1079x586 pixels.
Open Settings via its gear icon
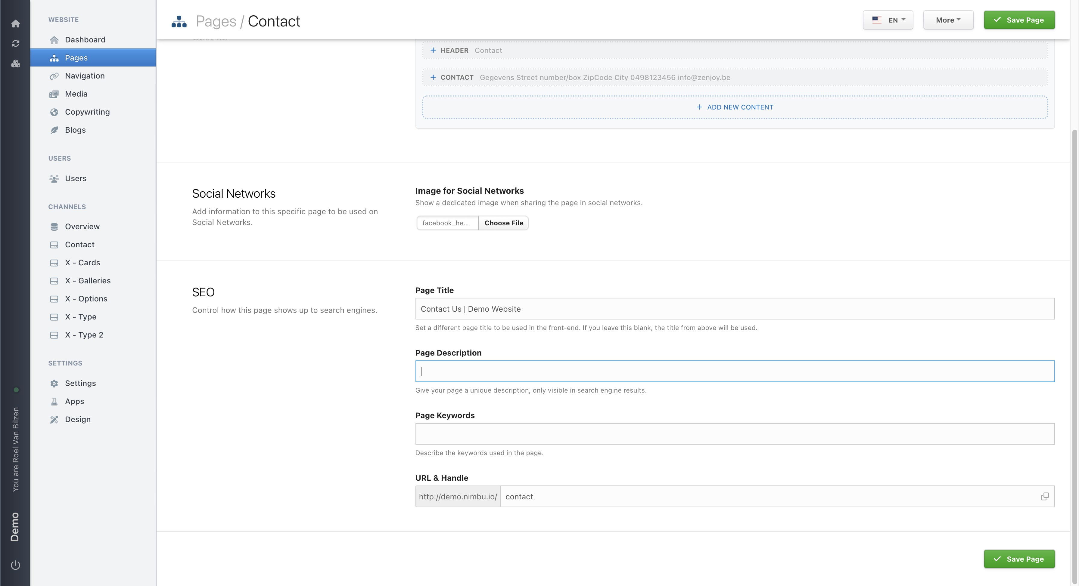(x=54, y=384)
